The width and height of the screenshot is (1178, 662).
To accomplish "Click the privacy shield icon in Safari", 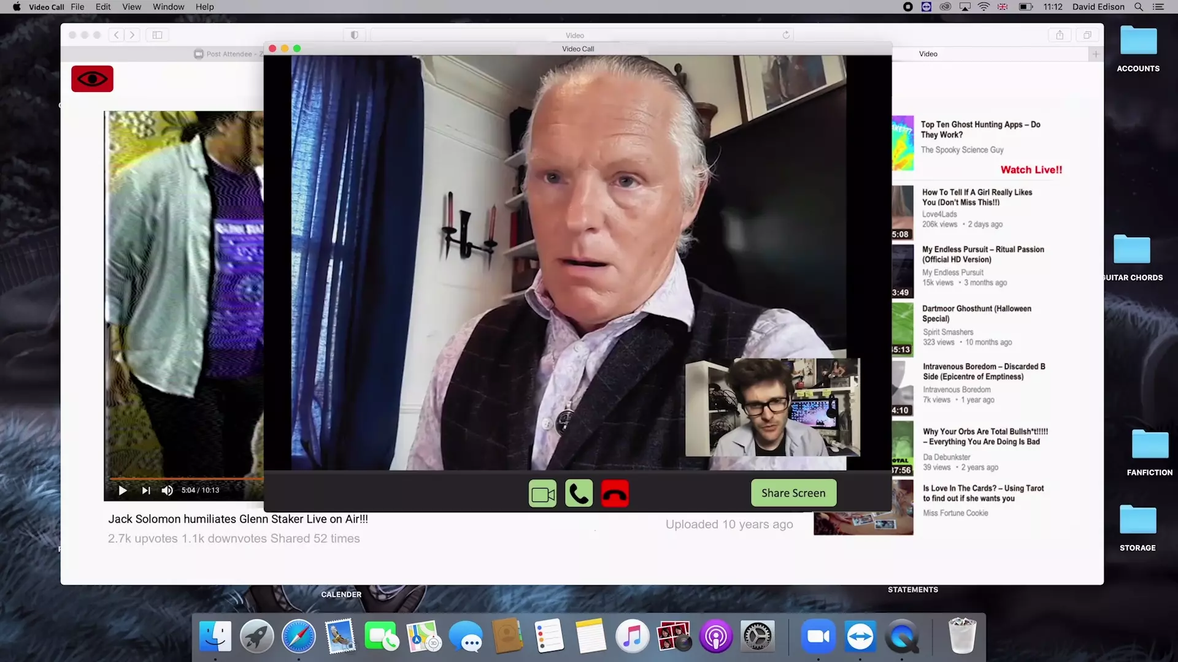I will [x=354, y=35].
